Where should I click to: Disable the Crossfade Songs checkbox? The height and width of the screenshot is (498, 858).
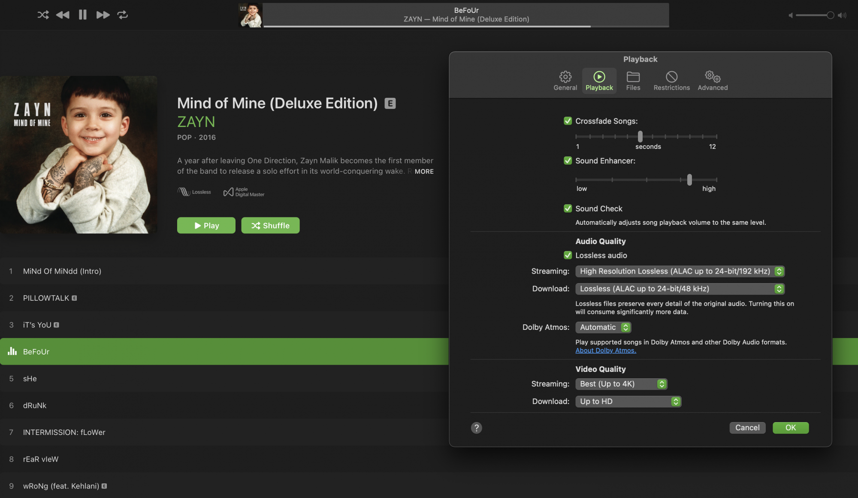(x=568, y=121)
